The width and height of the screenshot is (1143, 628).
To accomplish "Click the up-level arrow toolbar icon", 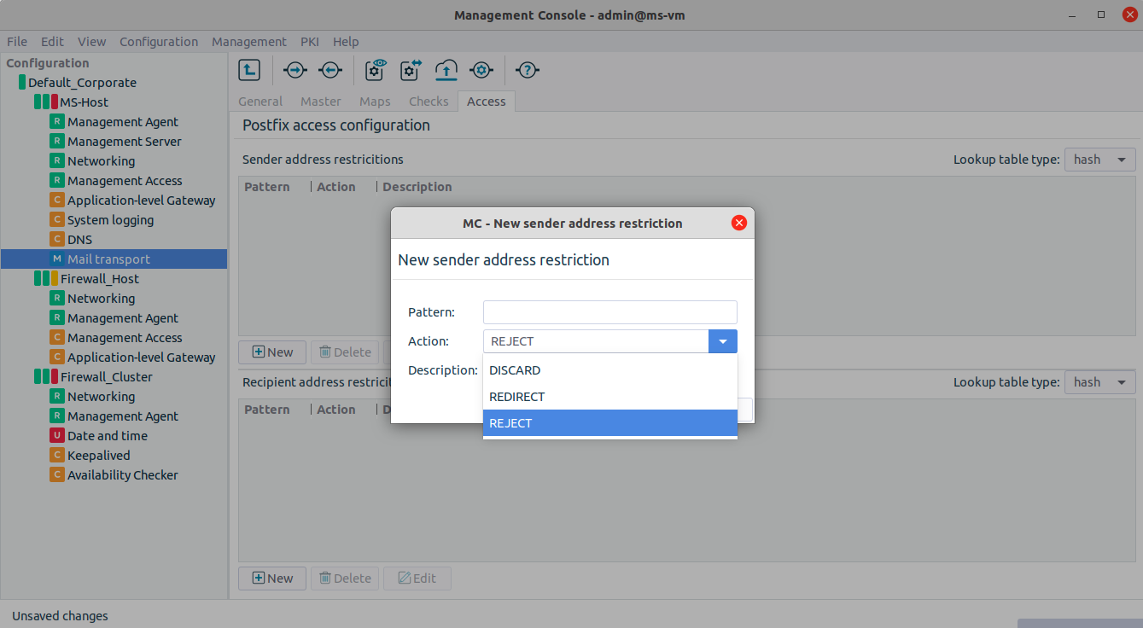I will (248, 70).
